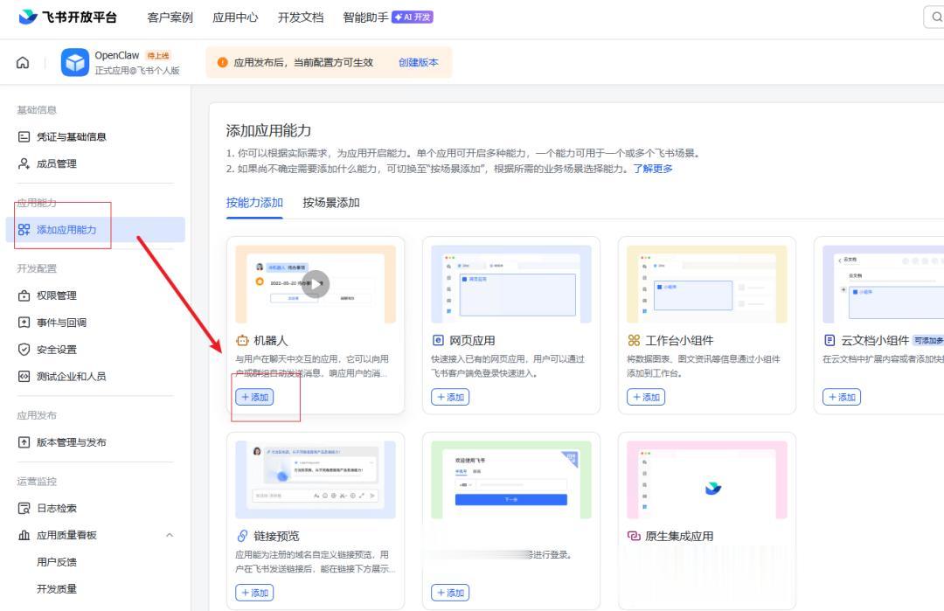This screenshot has height=611, width=944.
Task: Click the 创建版本 link in banner
Action: 419,62
